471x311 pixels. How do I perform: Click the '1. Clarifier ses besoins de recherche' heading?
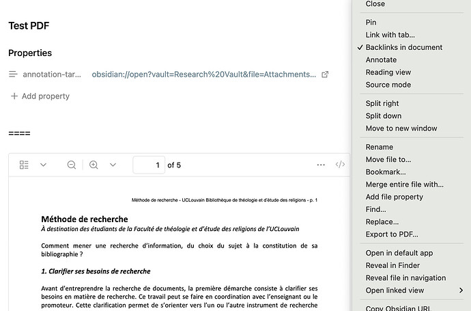[x=96, y=271]
